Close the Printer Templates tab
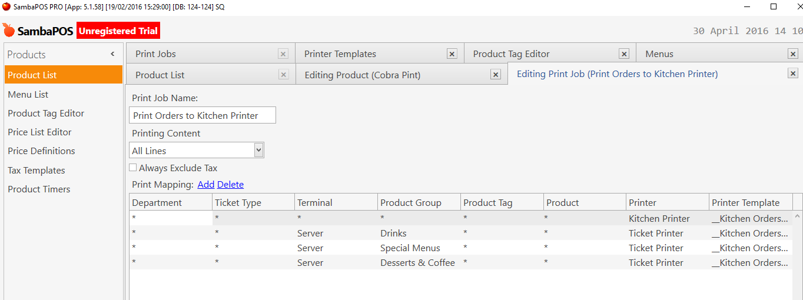 pyautogui.click(x=452, y=54)
